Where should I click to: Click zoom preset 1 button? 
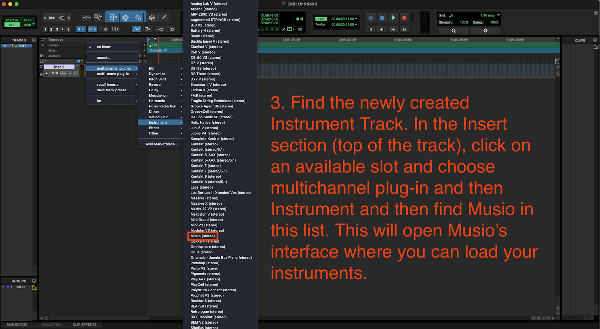[45, 29]
